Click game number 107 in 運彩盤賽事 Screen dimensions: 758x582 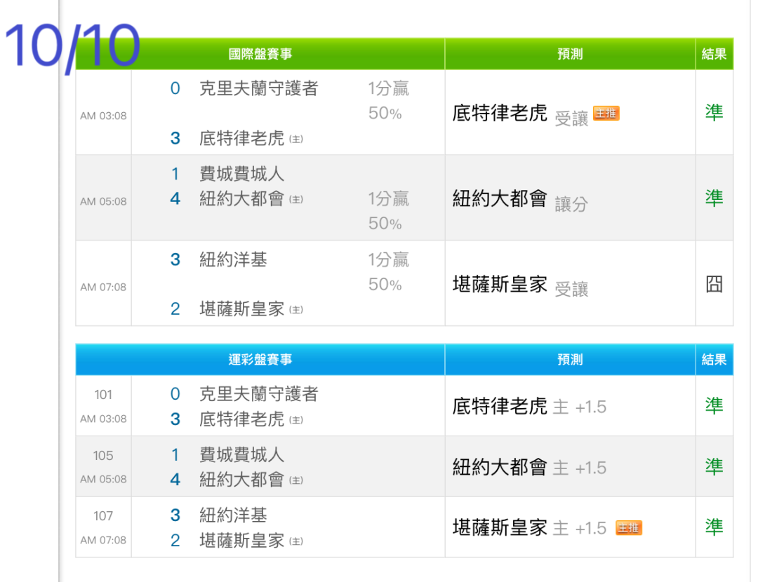point(103,516)
